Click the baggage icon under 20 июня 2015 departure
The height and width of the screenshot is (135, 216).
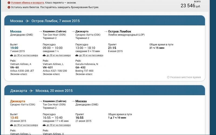pyautogui.click(x=12, y=125)
